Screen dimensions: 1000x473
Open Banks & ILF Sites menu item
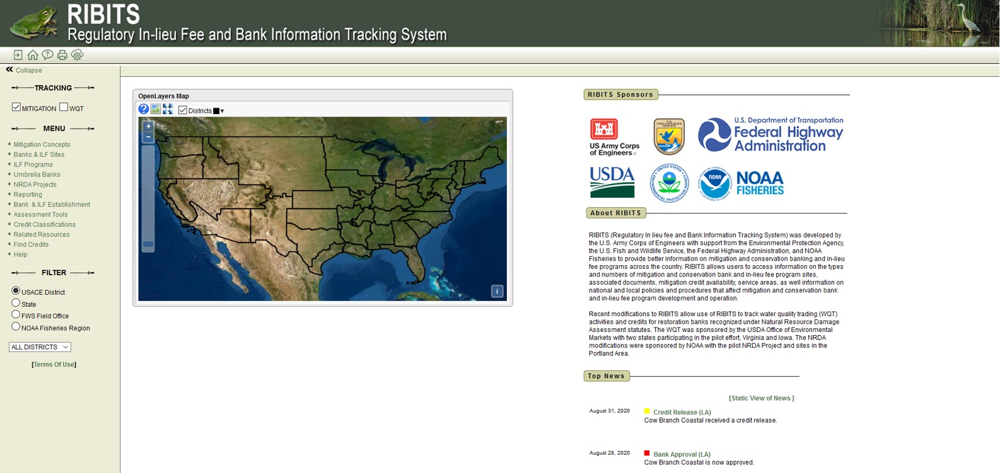pyautogui.click(x=39, y=154)
